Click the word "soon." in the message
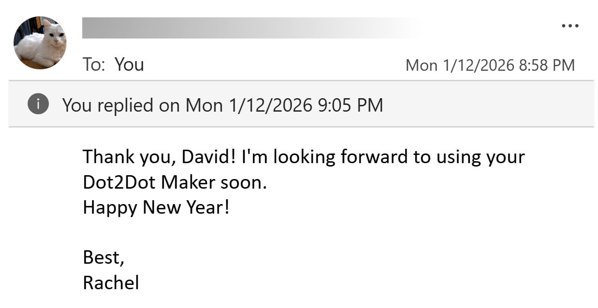This screenshot has width=598, height=308. coord(243,182)
